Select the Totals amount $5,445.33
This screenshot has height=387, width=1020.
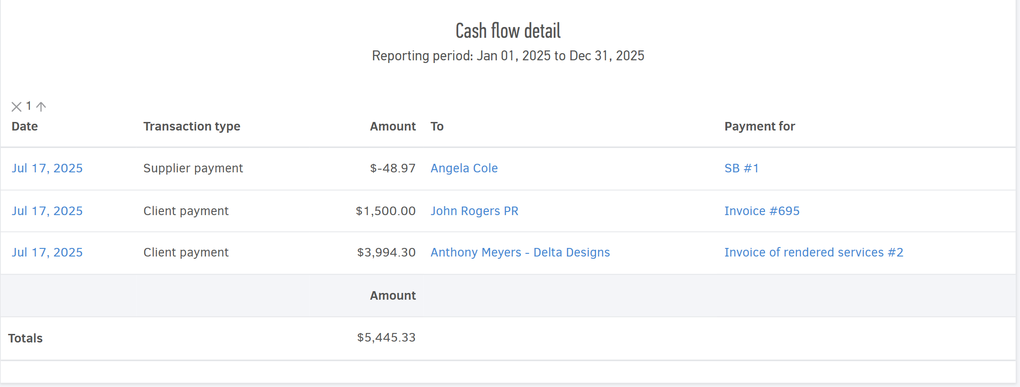pos(386,337)
